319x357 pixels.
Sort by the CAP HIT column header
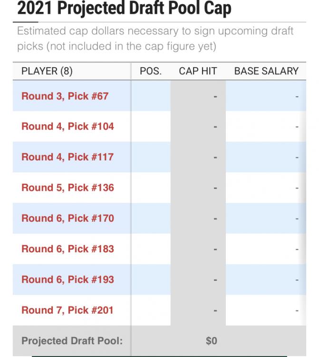coord(198,71)
